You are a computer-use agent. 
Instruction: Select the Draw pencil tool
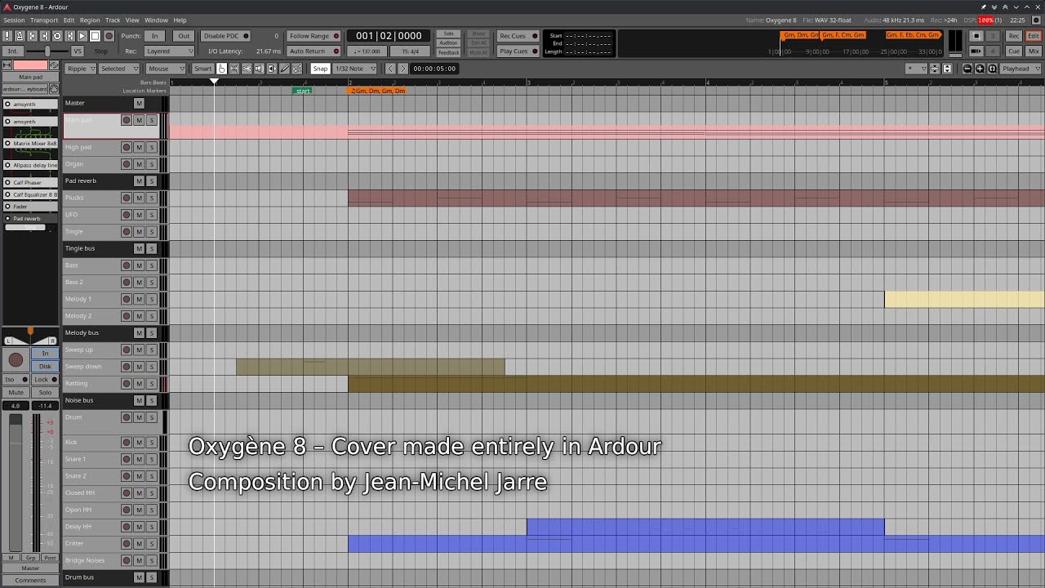[x=284, y=69]
